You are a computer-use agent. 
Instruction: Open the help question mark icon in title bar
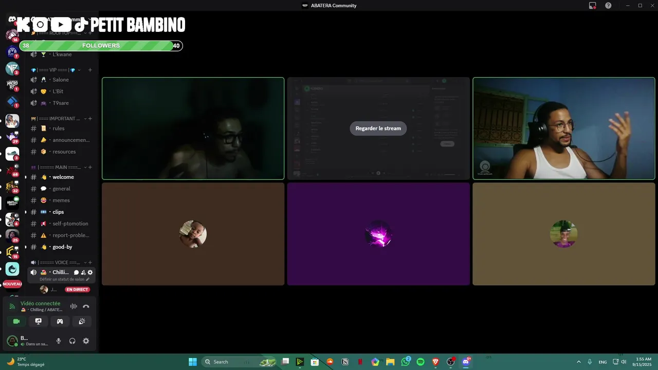coord(608,6)
